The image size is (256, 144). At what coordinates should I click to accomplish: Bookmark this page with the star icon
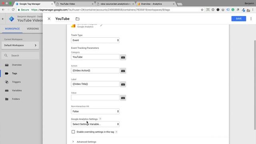point(202,10)
